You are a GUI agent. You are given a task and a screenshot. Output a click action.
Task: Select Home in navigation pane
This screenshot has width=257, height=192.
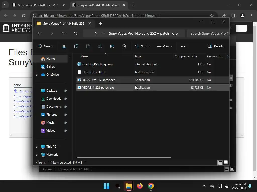coord(50,59)
